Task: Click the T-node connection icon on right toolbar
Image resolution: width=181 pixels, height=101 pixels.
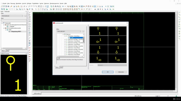Action: pyautogui.click(x=179, y=22)
